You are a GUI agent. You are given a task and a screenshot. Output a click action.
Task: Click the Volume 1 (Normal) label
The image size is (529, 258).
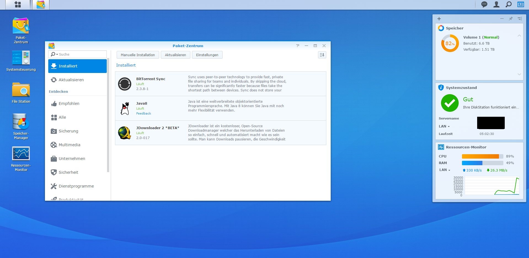coord(481,37)
